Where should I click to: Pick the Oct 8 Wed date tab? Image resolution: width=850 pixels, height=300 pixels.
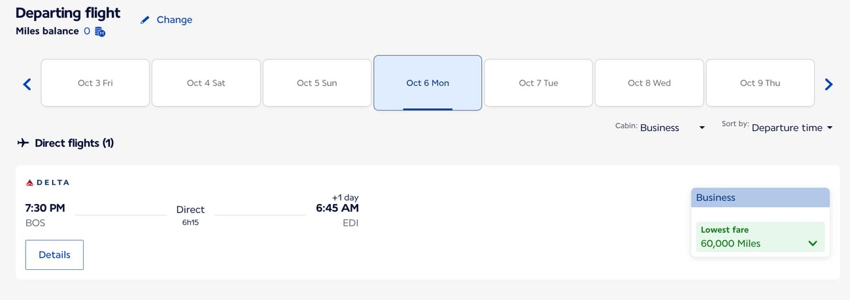click(x=649, y=83)
